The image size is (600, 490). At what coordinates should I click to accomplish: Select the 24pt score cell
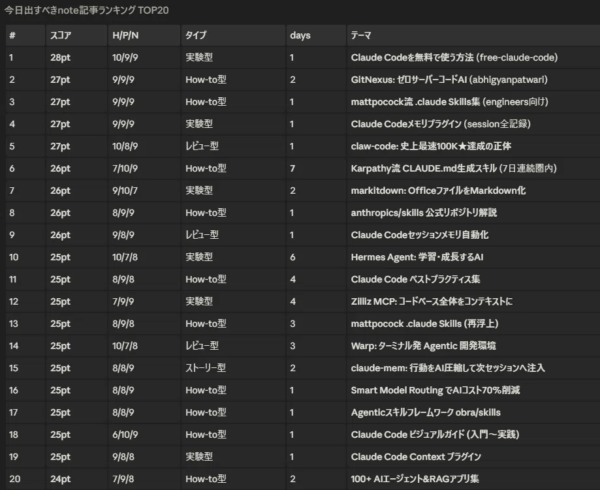tap(76, 480)
